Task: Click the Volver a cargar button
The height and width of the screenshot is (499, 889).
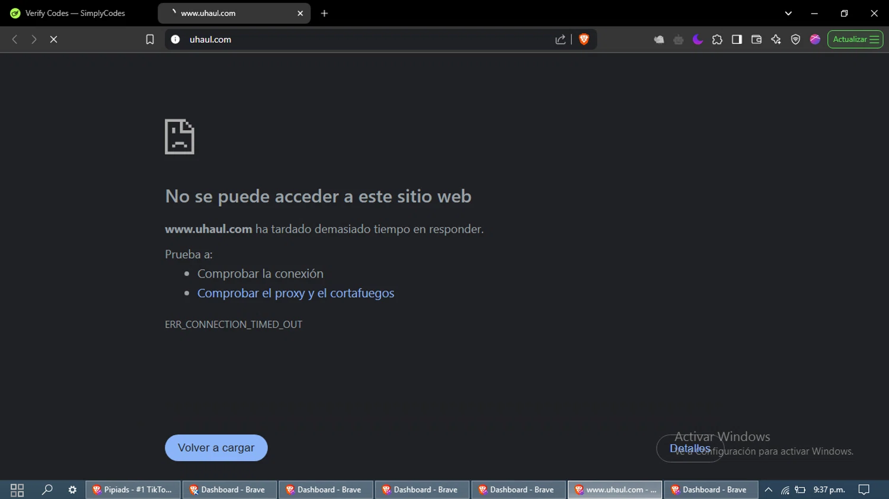Action: (216, 448)
